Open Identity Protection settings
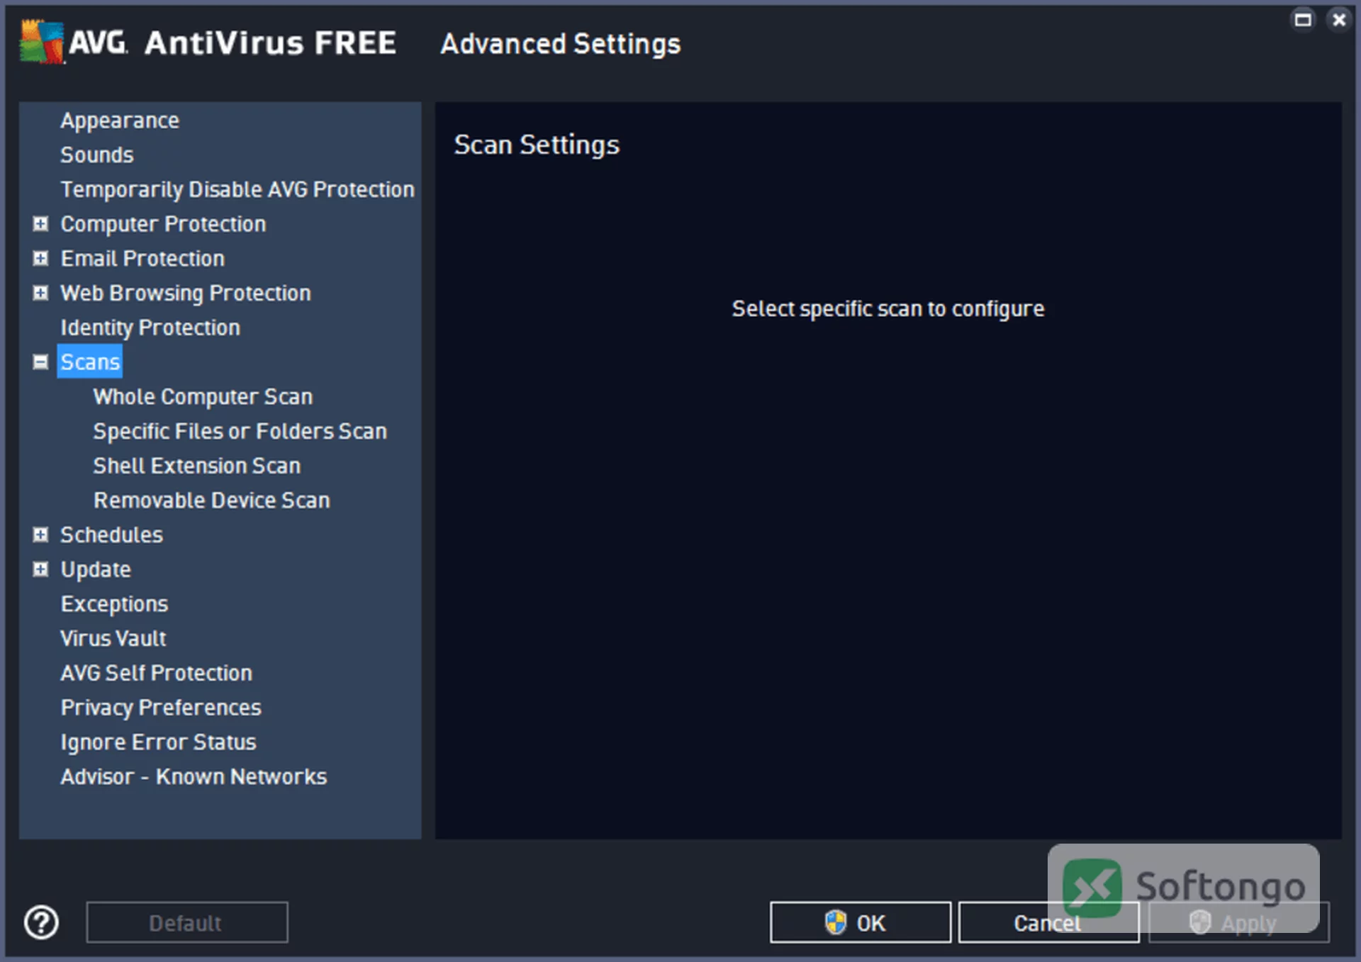 (150, 328)
